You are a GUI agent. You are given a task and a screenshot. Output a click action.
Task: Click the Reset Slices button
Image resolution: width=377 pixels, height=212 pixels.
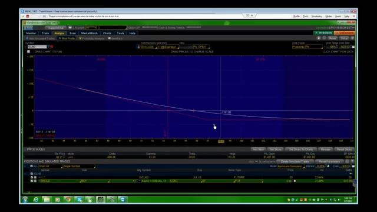click(344, 150)
